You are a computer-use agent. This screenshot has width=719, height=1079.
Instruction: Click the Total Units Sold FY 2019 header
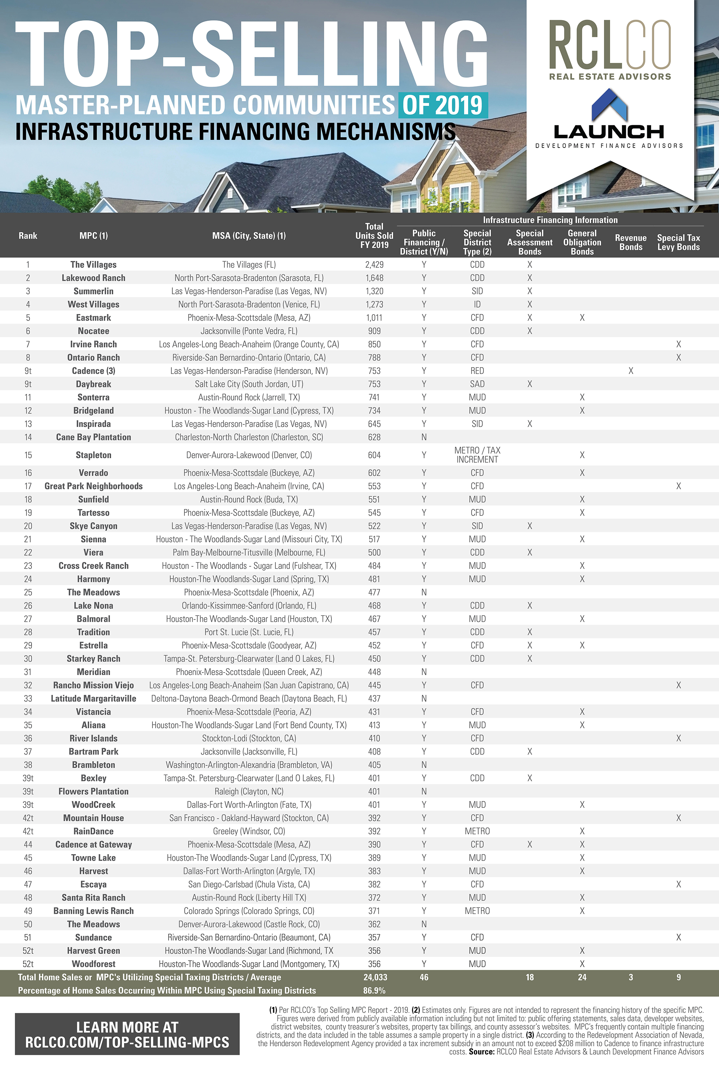pyautogui.click(x=374, y=236)
